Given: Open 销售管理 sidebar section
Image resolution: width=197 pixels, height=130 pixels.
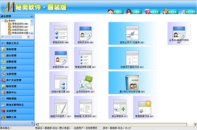Looking at the screenshot, I should tap(17, 68).
